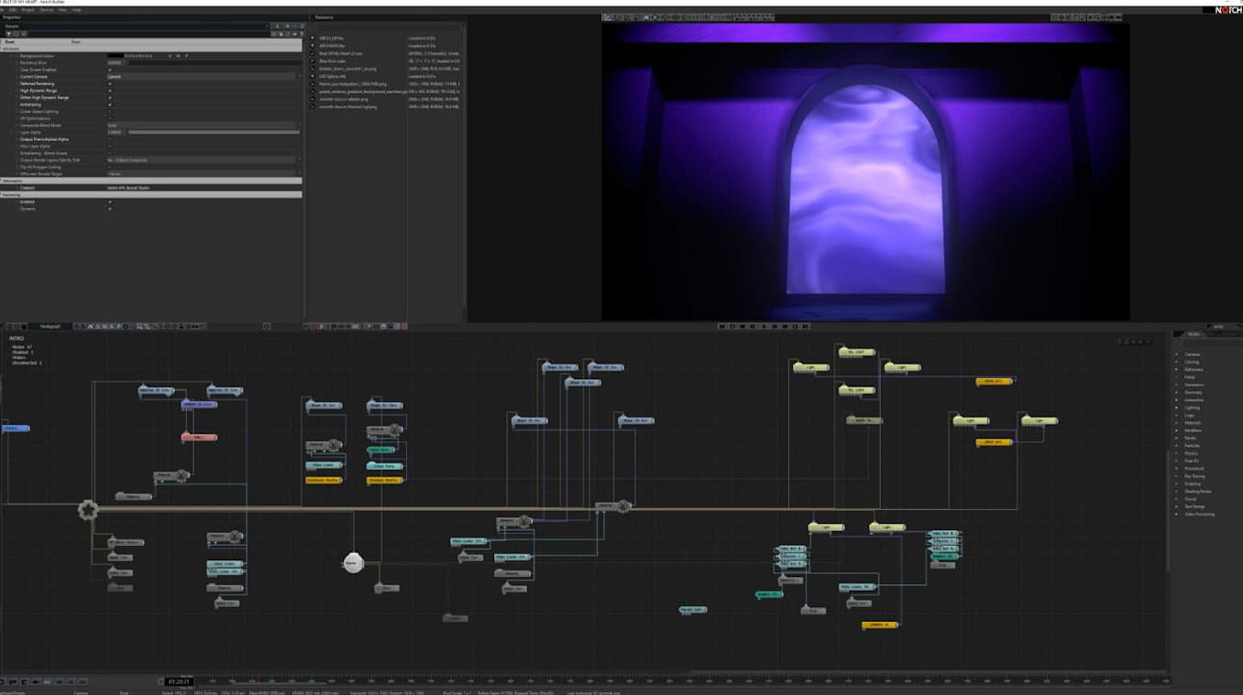
Task: Enable the Linear Space Lighting checkbox
Action: pyautogui.click(x=110, y=112)
